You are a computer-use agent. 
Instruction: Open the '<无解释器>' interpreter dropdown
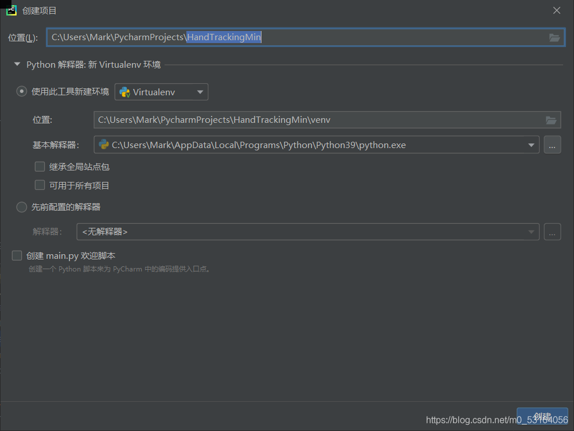(x=308, y=232)
